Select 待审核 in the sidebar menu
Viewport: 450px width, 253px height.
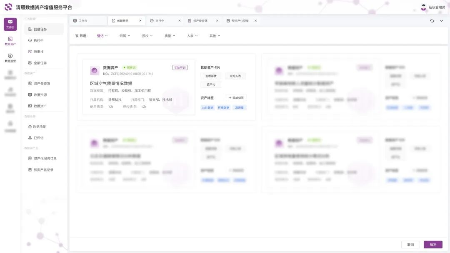click(x=38, y=52)
